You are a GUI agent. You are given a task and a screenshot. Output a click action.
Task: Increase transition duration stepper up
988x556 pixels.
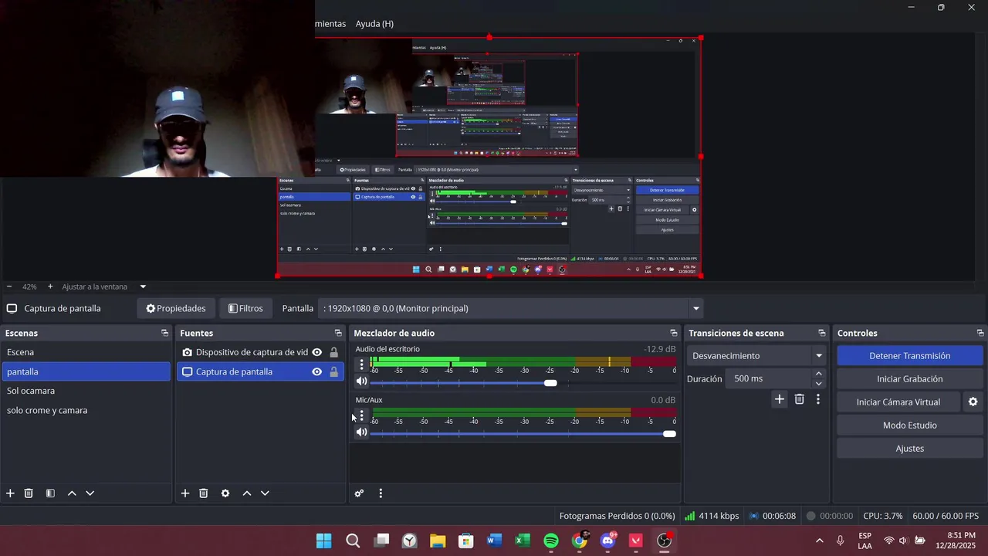click(818, 375)
